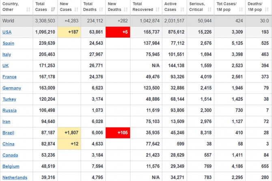Select China new cases +12 cell
This screenshot has height=181, width=272.
69,144
